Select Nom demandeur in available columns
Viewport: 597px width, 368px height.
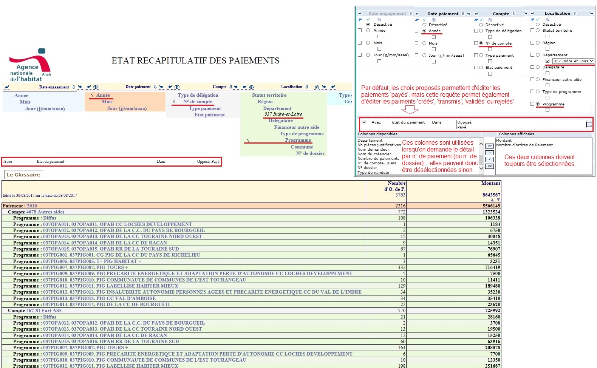tap(374, 149)
